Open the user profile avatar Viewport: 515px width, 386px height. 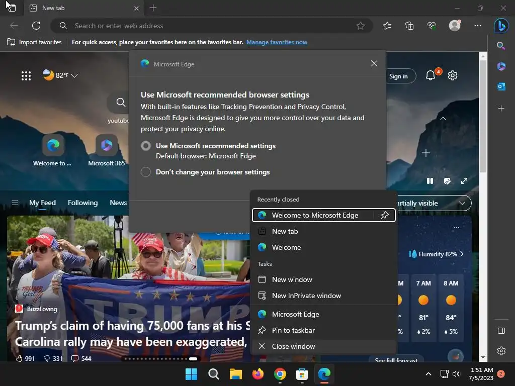(x=455, y=26)
